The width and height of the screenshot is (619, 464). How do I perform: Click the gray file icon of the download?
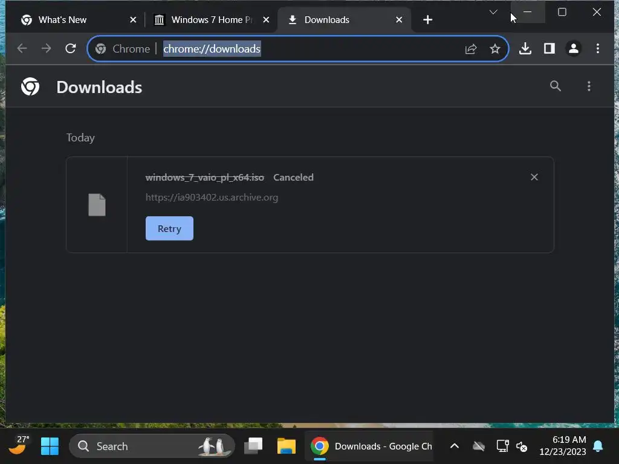(97, 205)
